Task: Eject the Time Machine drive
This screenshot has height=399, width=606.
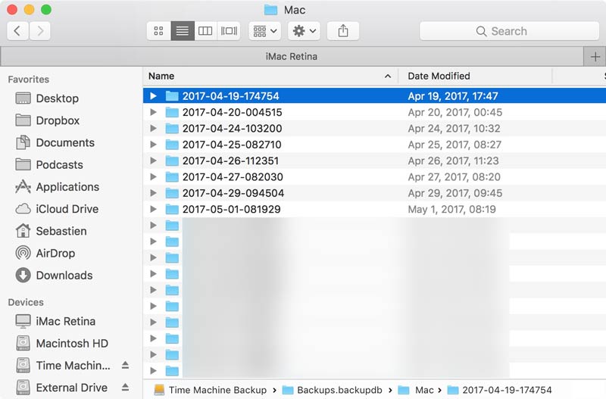Action: tap(125, 365)
